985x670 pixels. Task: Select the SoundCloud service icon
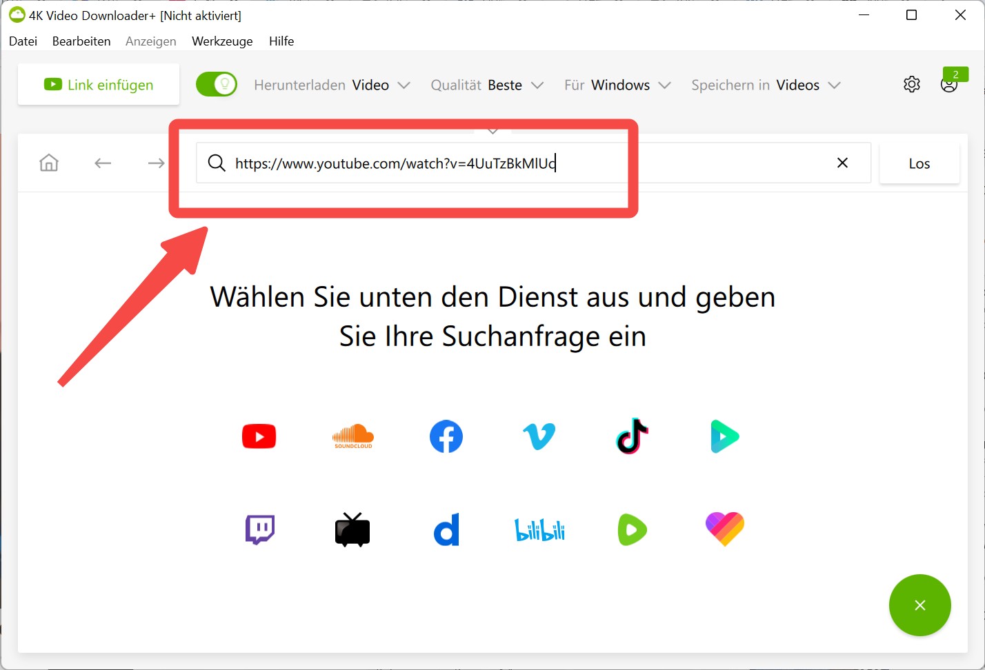[x=353, y=436]
